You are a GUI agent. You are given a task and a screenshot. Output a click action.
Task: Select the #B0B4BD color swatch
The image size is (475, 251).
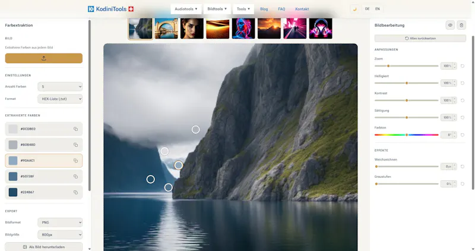pos(13,145)
